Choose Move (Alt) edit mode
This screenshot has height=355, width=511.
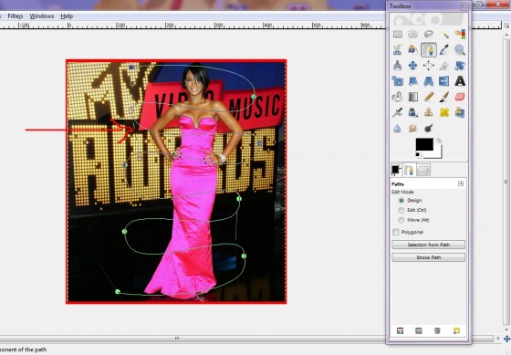(401, 220)
